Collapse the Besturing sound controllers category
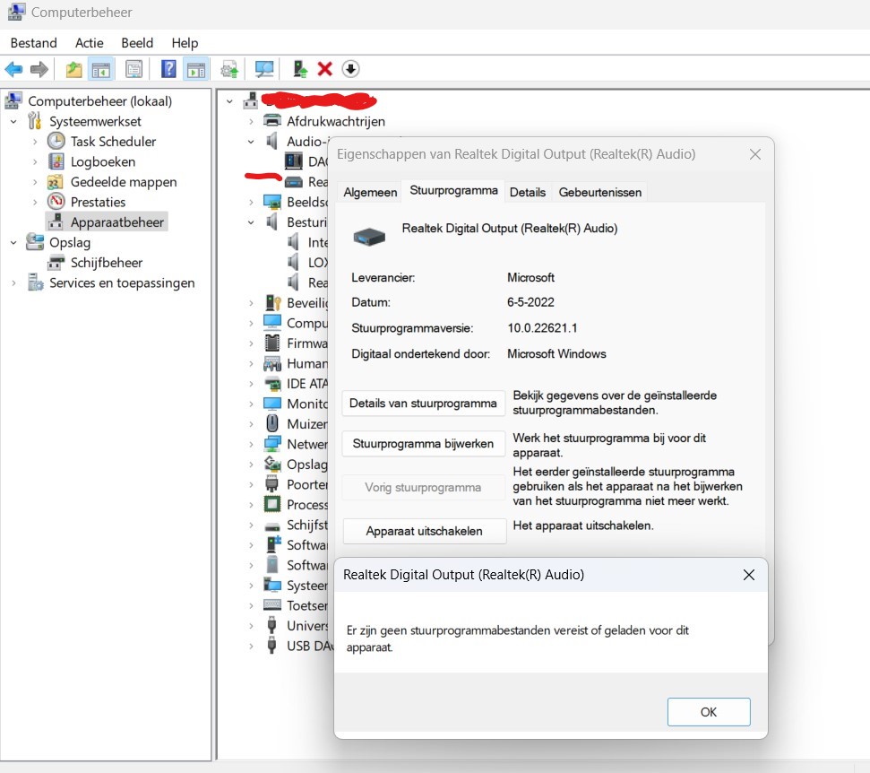The width and height of the screenshot is (870, 773). (251, 222)
